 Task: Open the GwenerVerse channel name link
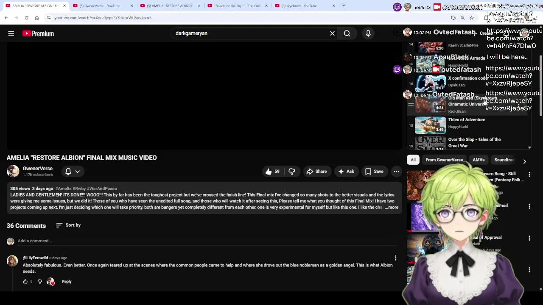38,169
